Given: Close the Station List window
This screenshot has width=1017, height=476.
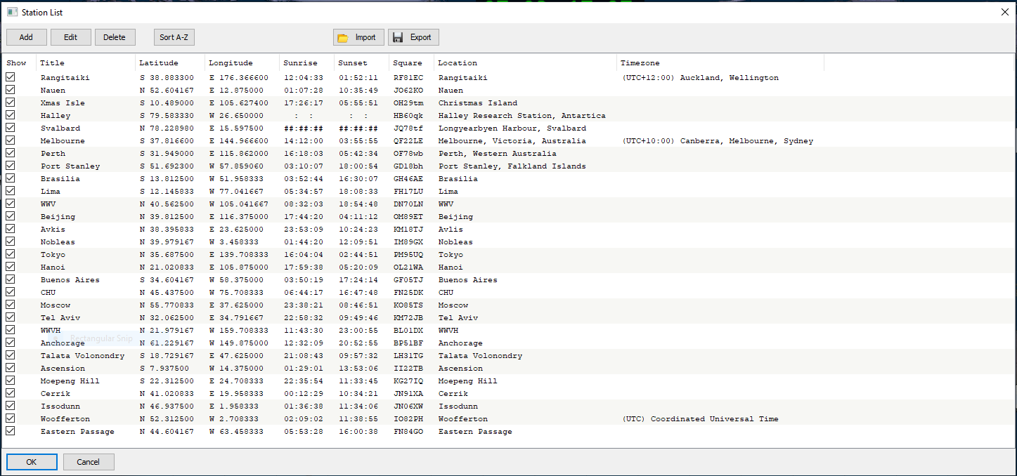Looking at the screenshot, I should [1004, 12].
